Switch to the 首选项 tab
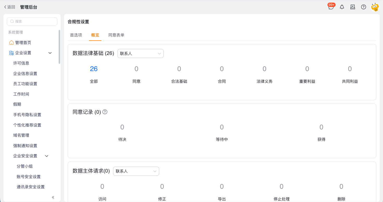This screenshot has width=383, height=202. click(76, 35)
